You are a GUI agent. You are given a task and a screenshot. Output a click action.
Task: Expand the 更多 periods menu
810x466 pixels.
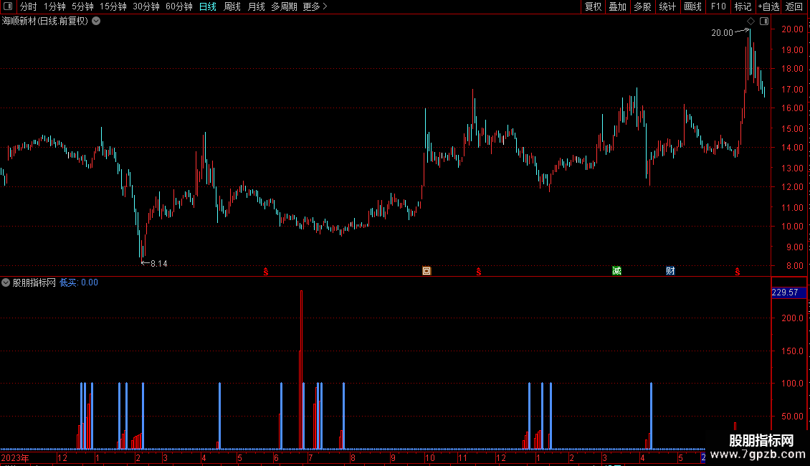315,6
